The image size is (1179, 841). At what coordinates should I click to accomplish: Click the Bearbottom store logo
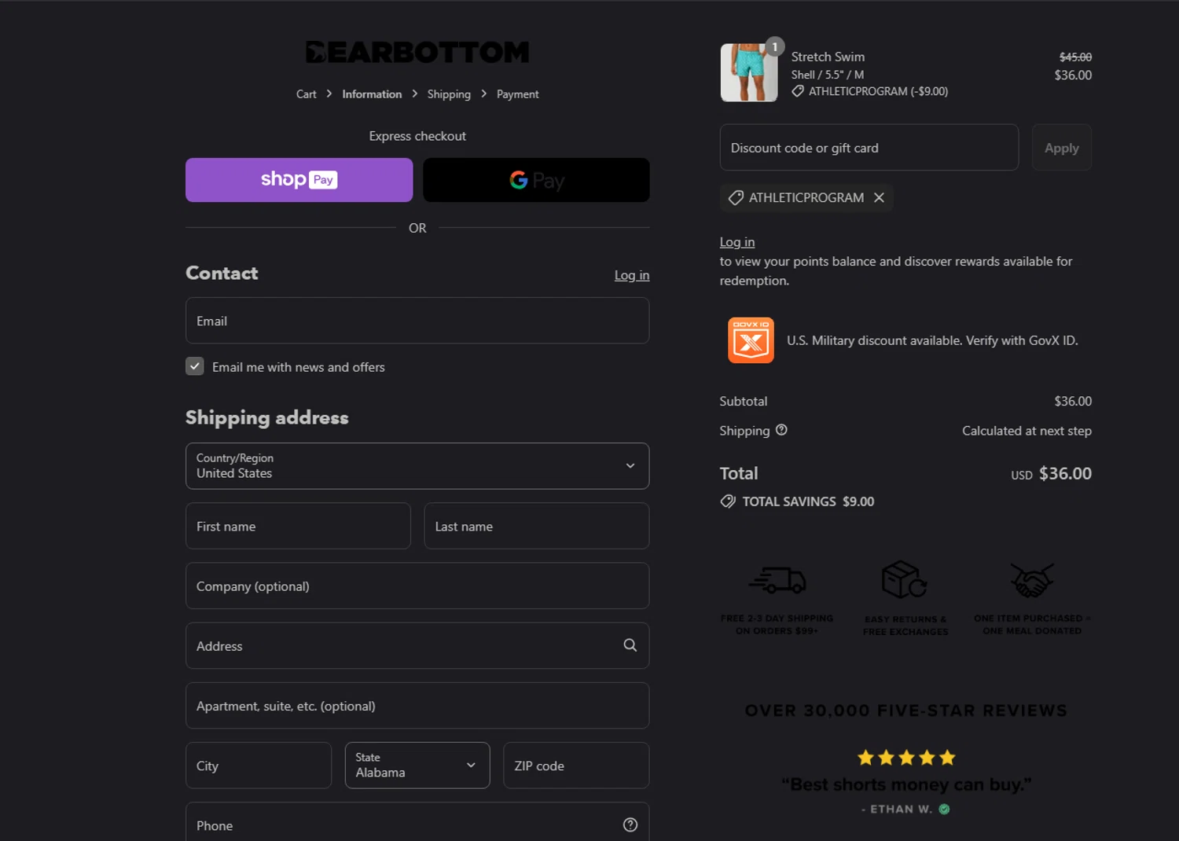[x=417, y=52]
